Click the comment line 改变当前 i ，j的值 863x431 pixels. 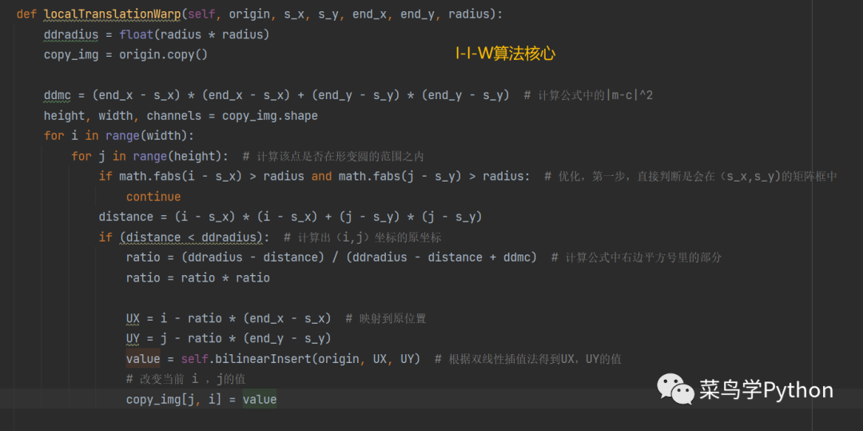click(185, 379)
